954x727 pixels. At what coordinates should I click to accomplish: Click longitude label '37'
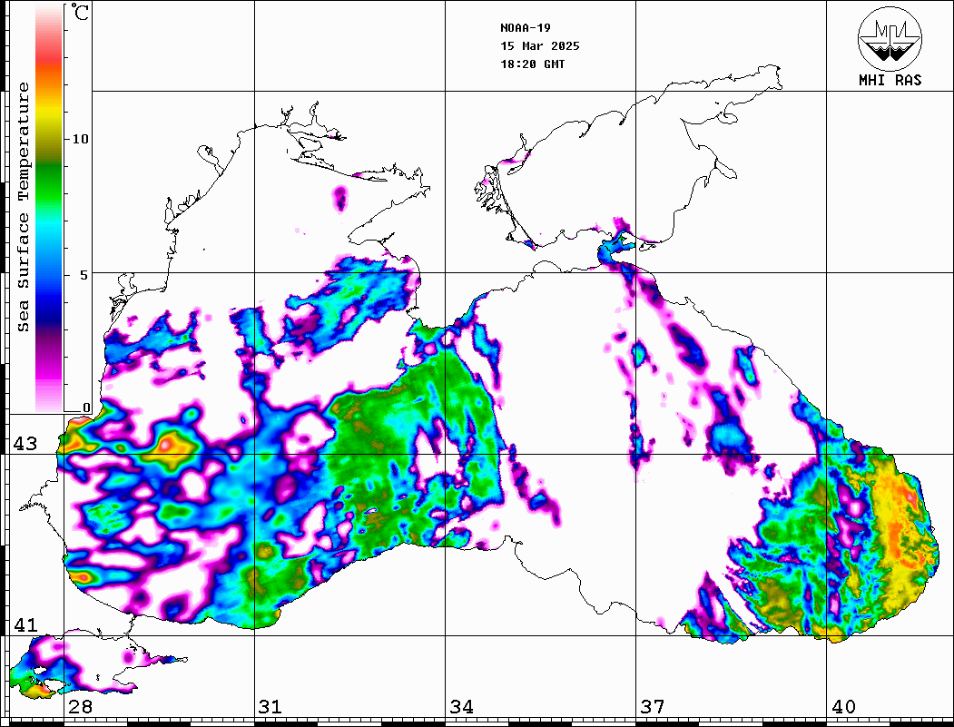(x=653, y=706)
